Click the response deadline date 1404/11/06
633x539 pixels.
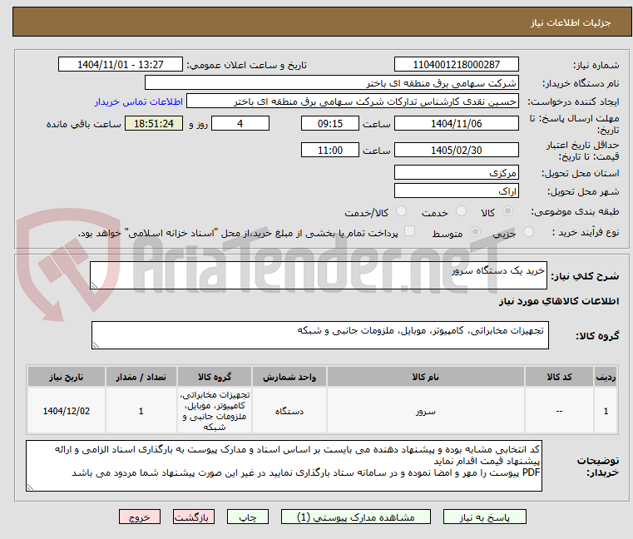456,124
